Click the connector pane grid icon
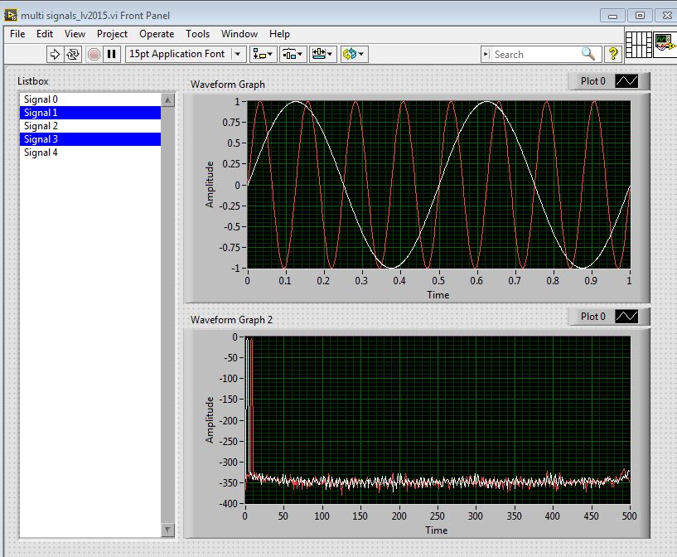Viewport: 677px width, 557px height. 639,44
